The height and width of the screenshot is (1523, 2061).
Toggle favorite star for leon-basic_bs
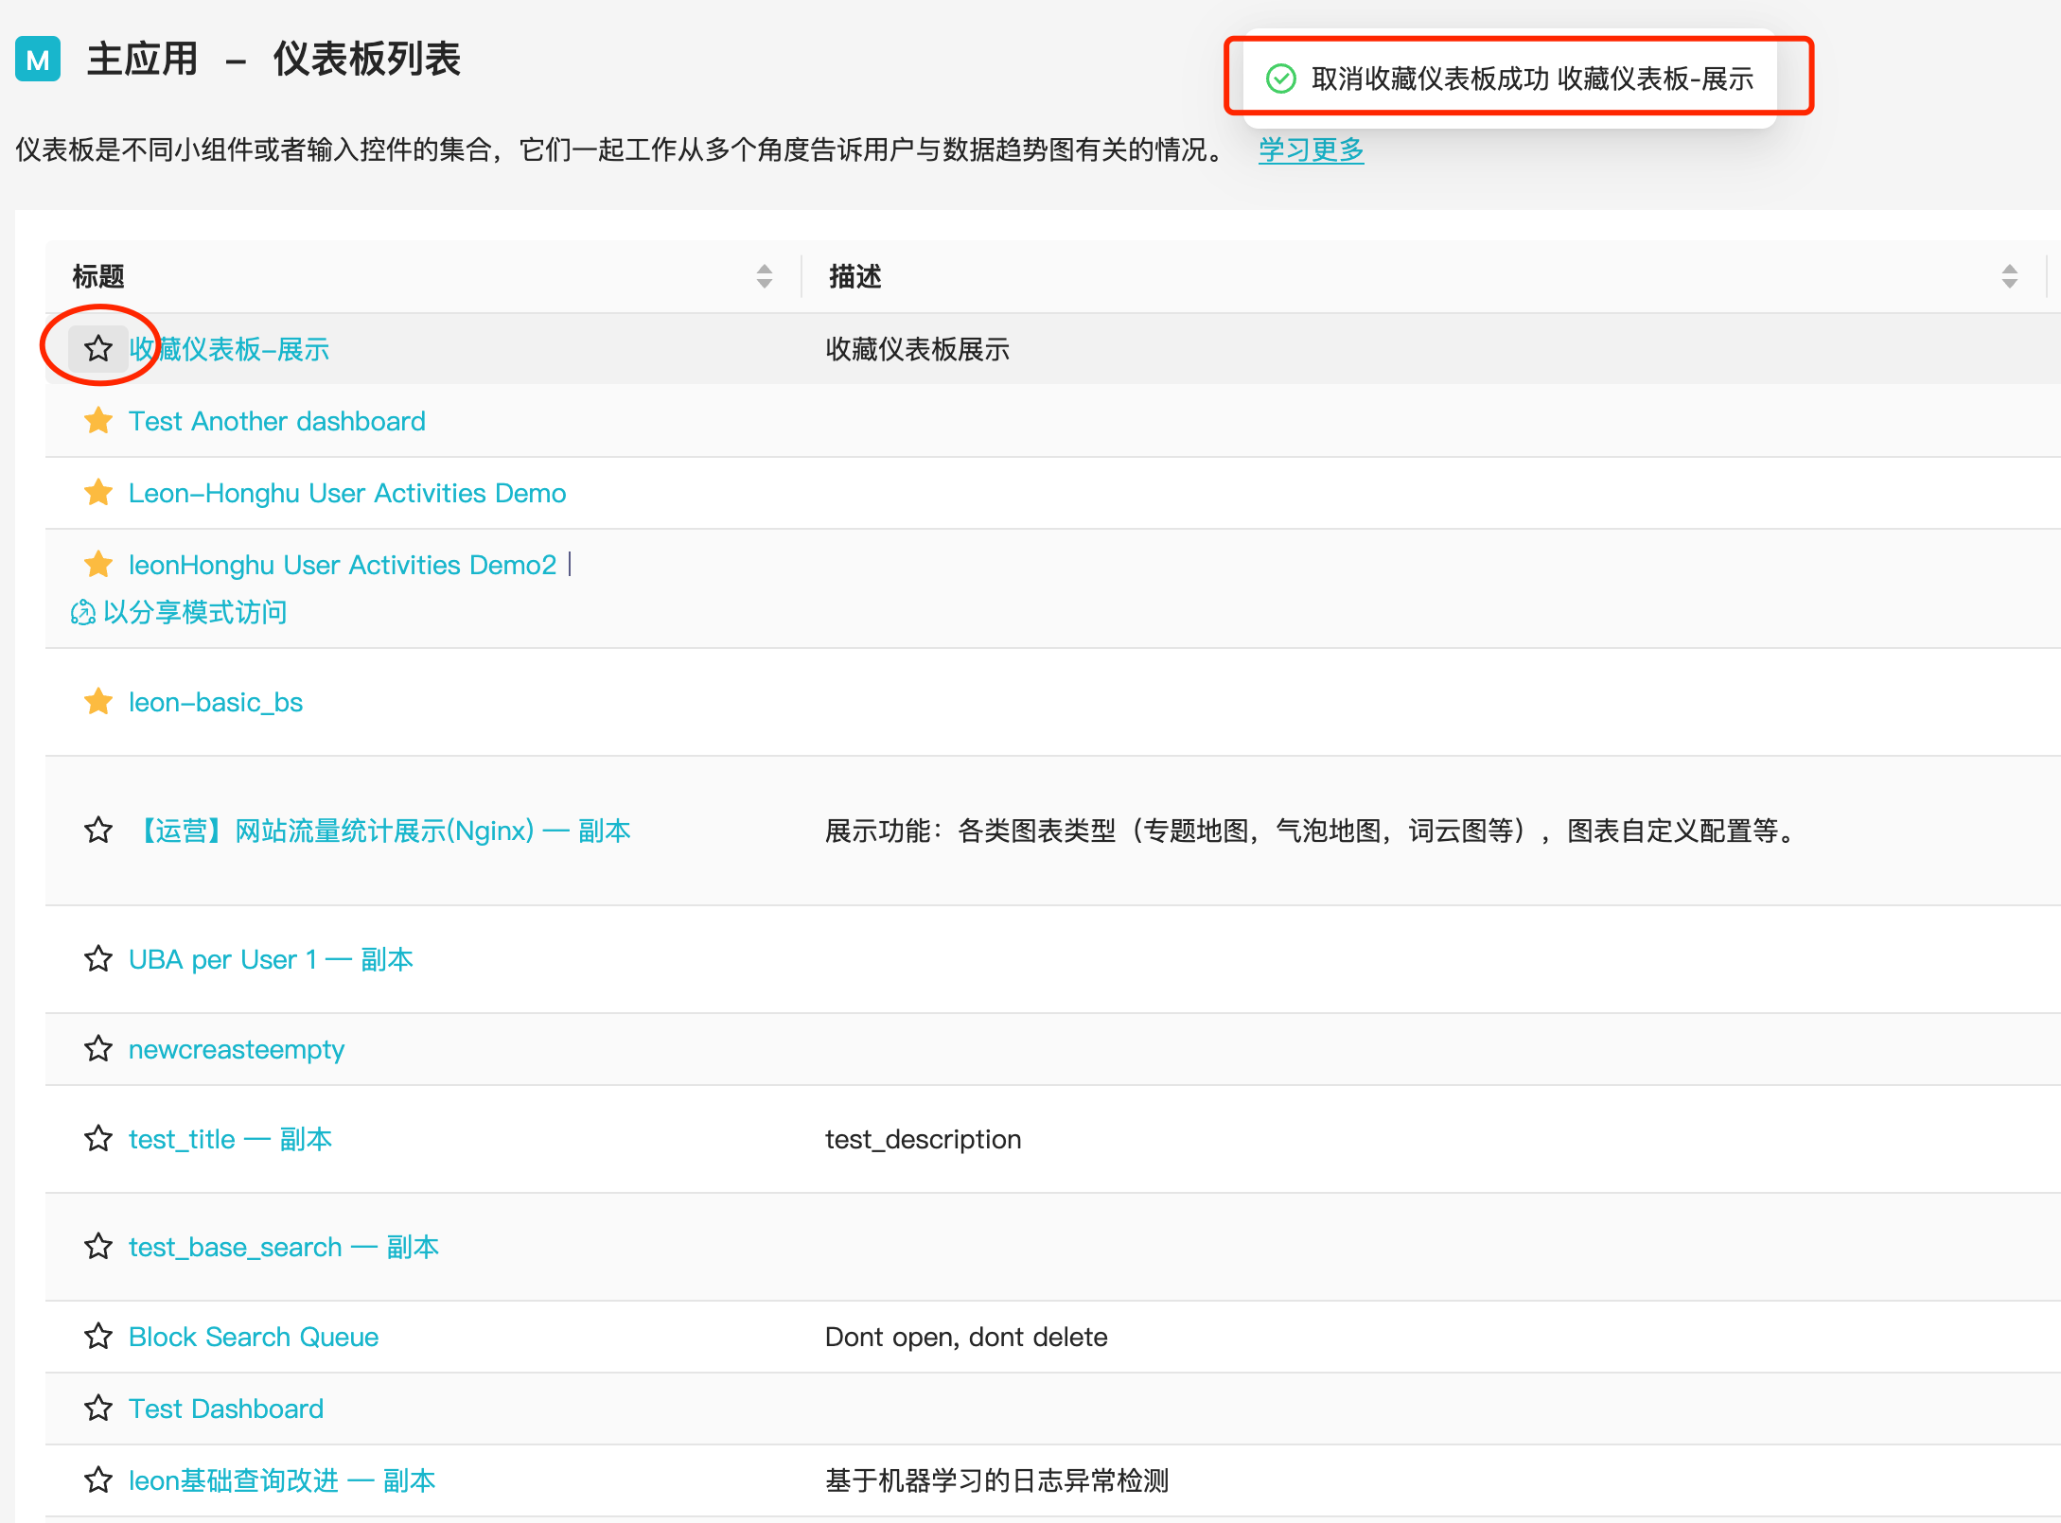pyautogui.click(x=97, y=701)
